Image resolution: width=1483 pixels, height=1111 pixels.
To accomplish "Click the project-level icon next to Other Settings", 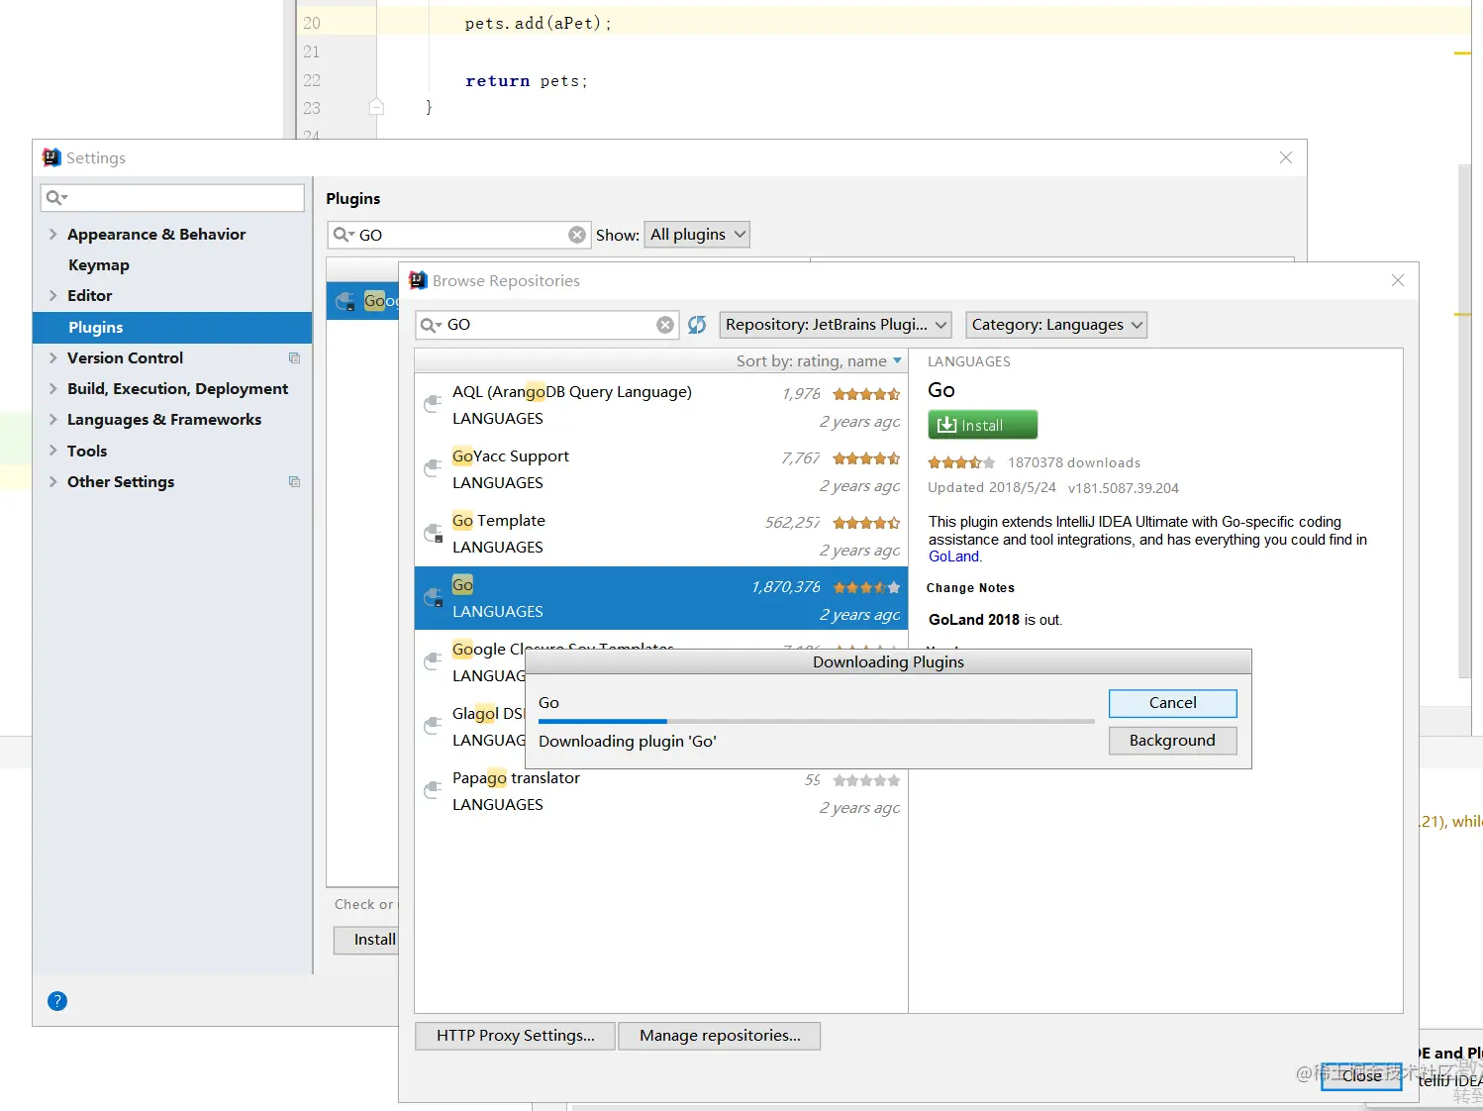I will [294, 482].
